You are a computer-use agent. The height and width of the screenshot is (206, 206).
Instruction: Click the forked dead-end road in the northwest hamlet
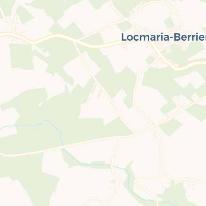14,23
